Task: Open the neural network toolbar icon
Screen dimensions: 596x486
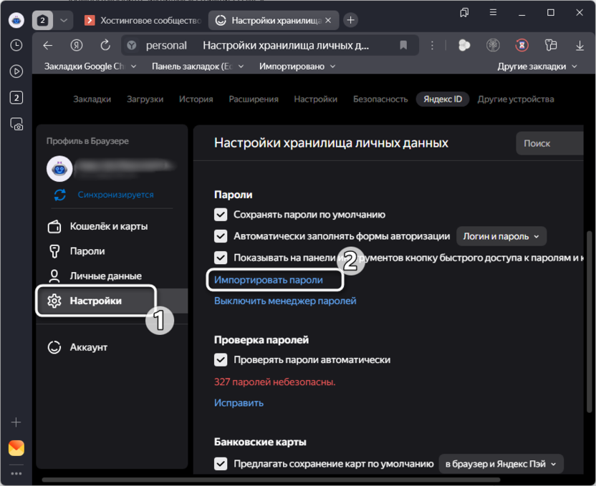Action: click(493, 46)
